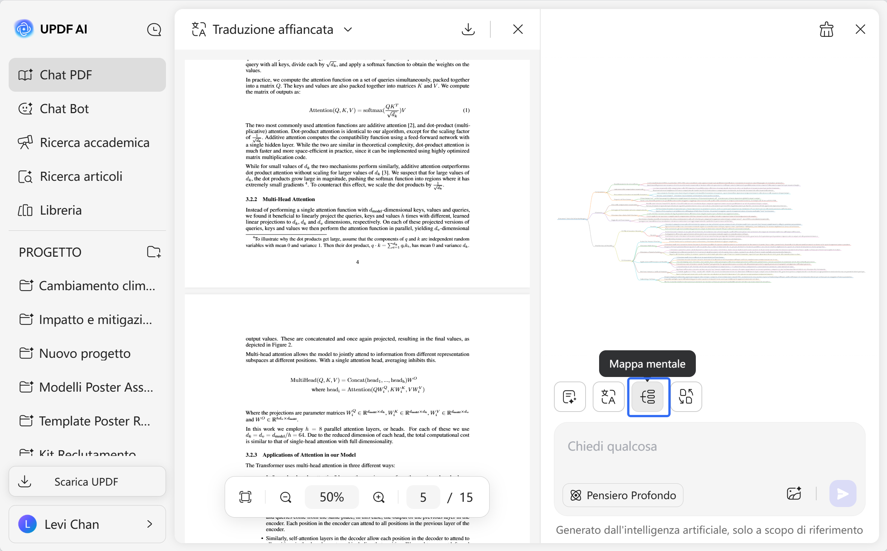Open the AI summarize tool icon

(x=570, y=397)
